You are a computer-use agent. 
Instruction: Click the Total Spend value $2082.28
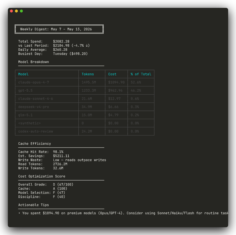pyautogui.click(x=61, y=41)
